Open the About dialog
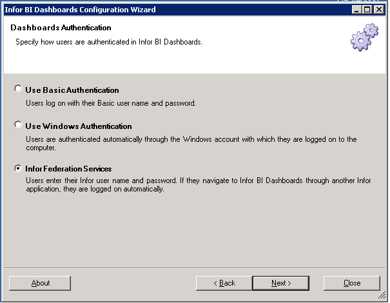390x303 pixels. pos(40,283)
